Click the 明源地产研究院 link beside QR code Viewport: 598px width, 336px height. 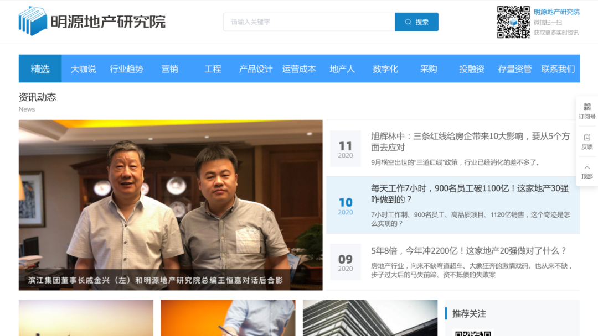tap(556, 12)
